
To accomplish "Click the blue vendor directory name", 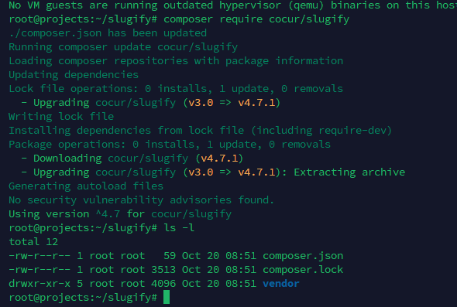I will [281, 284].
